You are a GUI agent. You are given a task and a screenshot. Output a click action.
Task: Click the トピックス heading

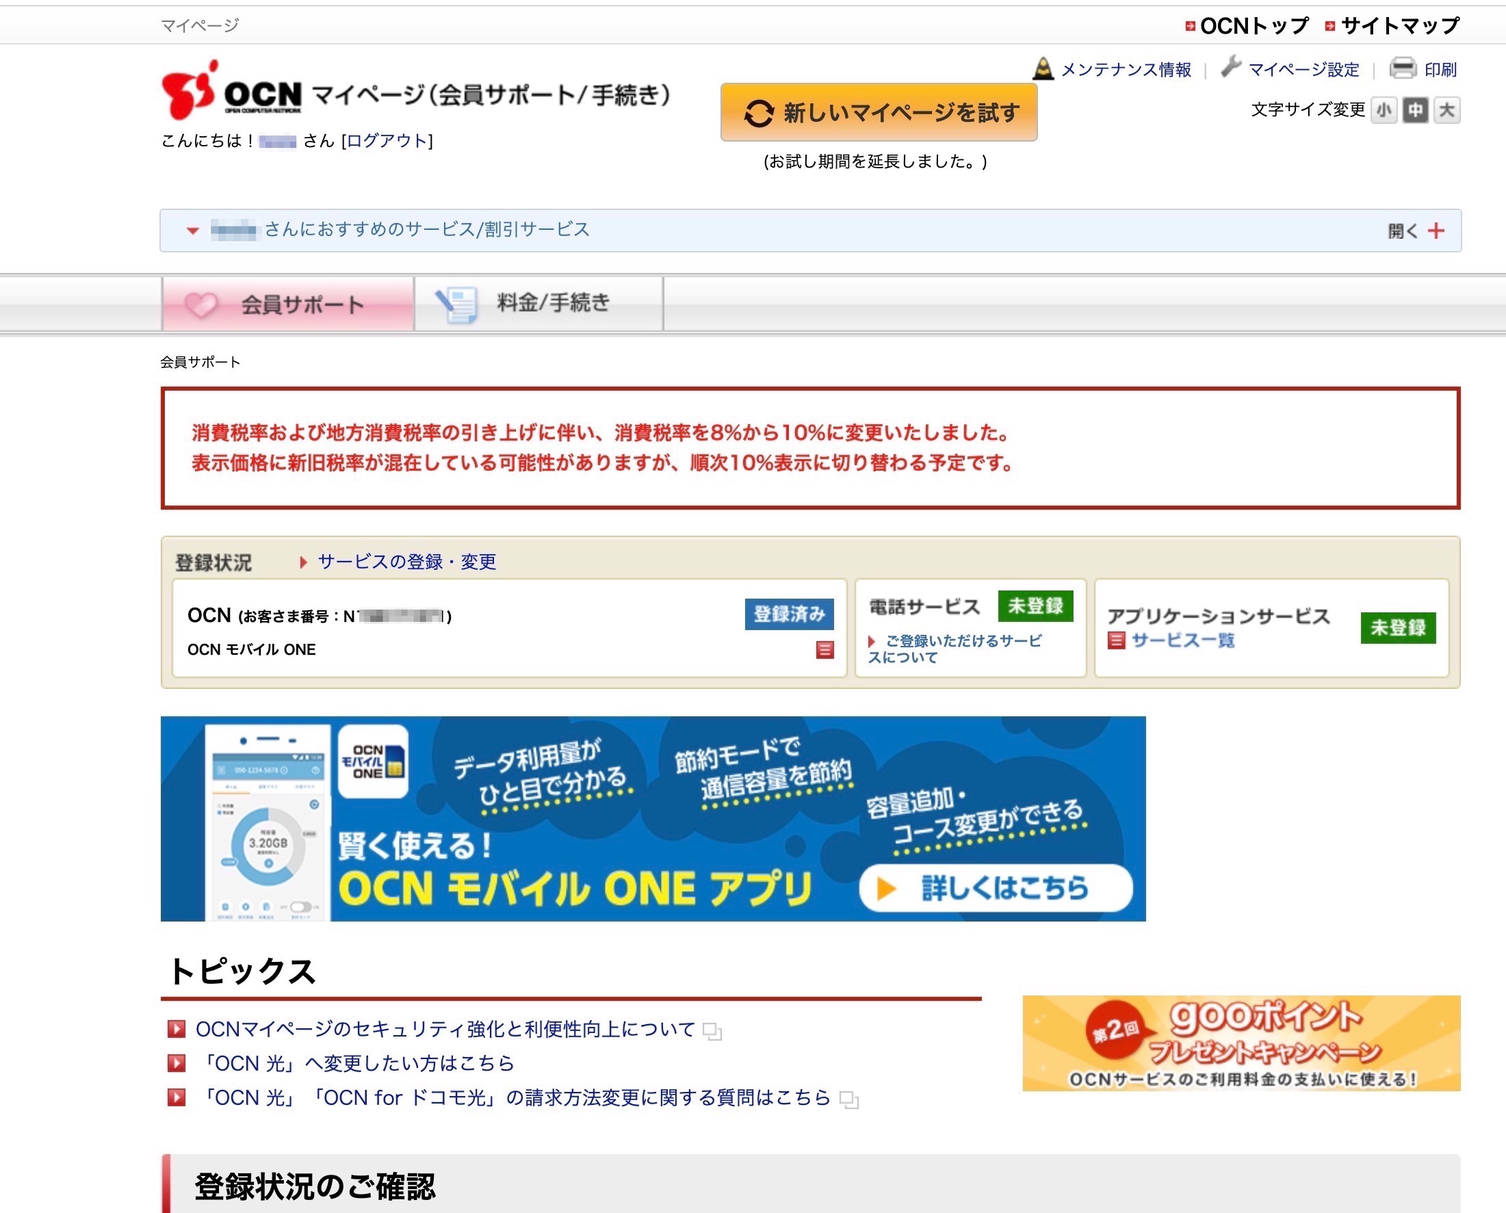click(242, 971)
